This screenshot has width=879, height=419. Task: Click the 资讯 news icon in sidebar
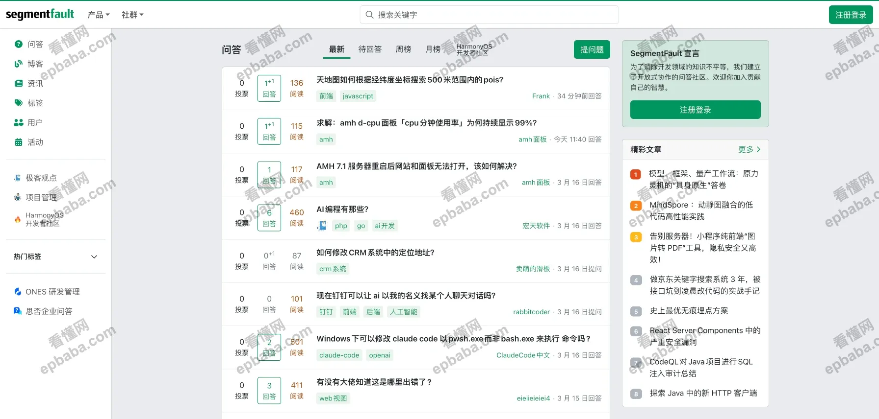(19, 83)
